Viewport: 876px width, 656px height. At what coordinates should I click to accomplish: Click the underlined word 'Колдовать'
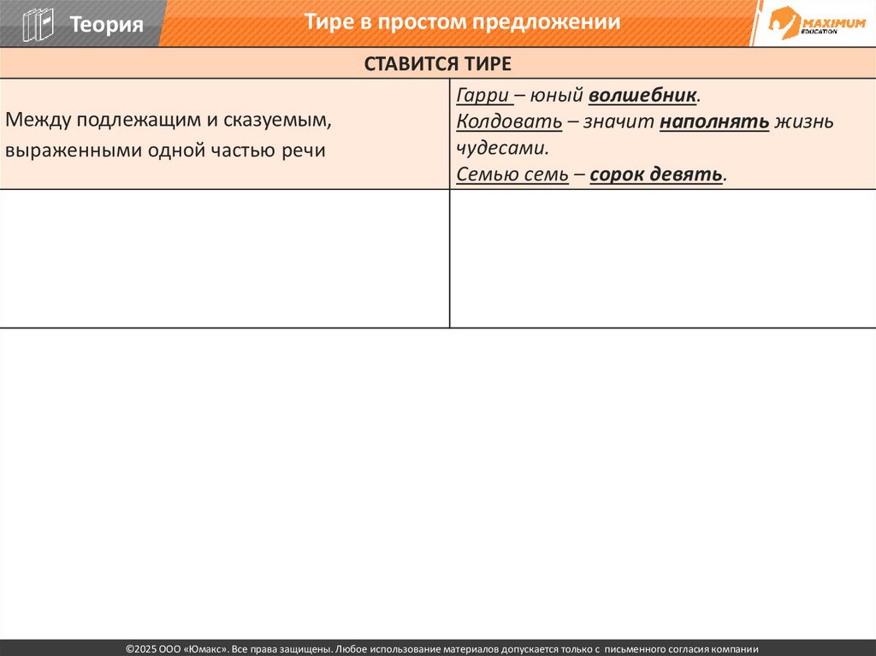click(x=509, y=121)
